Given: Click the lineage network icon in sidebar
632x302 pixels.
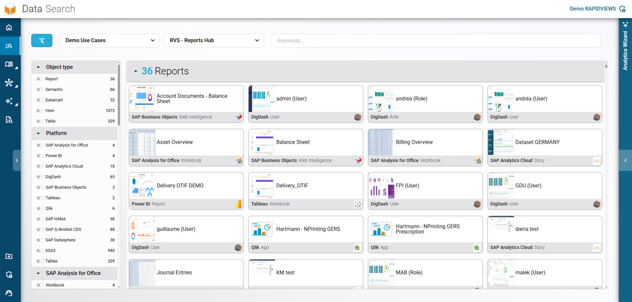Looking at the screenshot, I should pyautogui.click(x=9, y=83).
